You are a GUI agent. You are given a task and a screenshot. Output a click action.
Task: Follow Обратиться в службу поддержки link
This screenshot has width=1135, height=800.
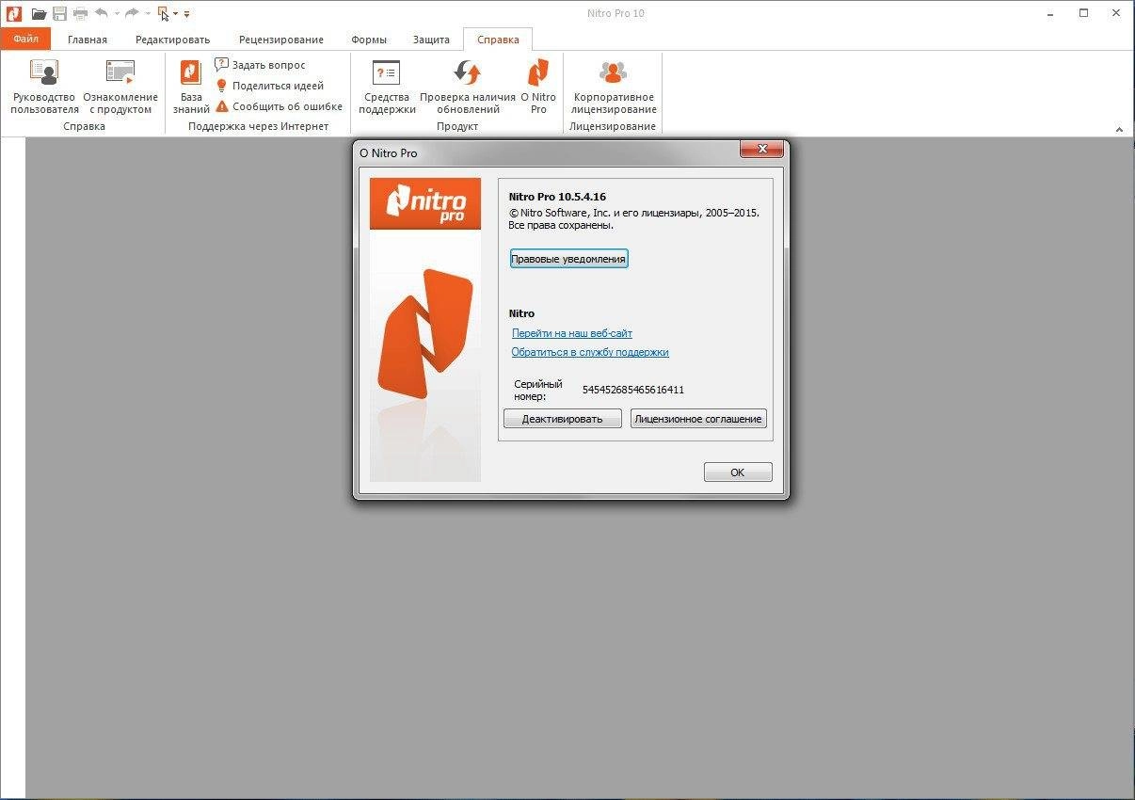pos(590,352)
